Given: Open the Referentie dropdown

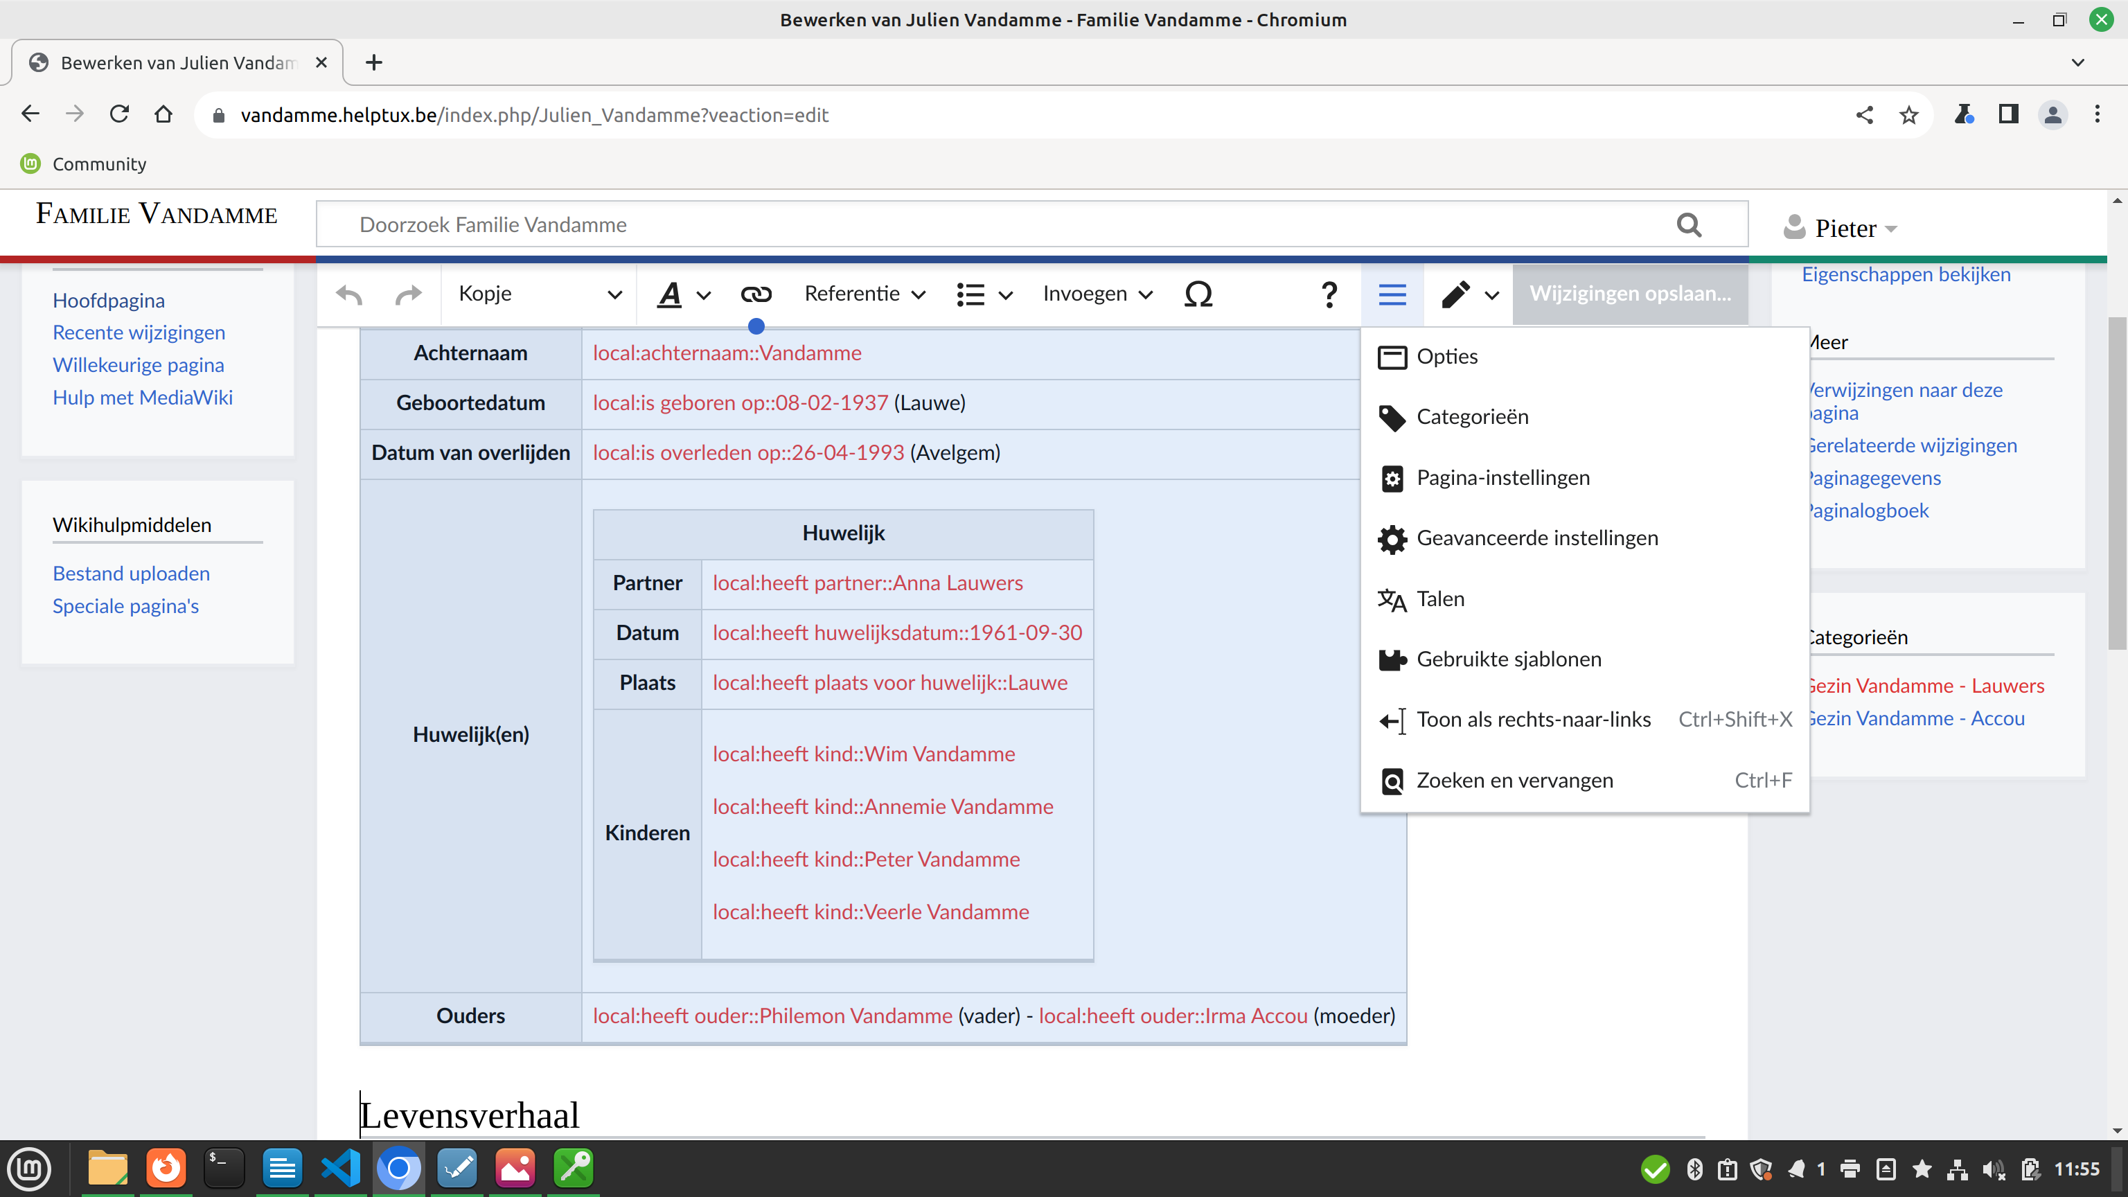Looking at the screenshot, I should [864, 294].
